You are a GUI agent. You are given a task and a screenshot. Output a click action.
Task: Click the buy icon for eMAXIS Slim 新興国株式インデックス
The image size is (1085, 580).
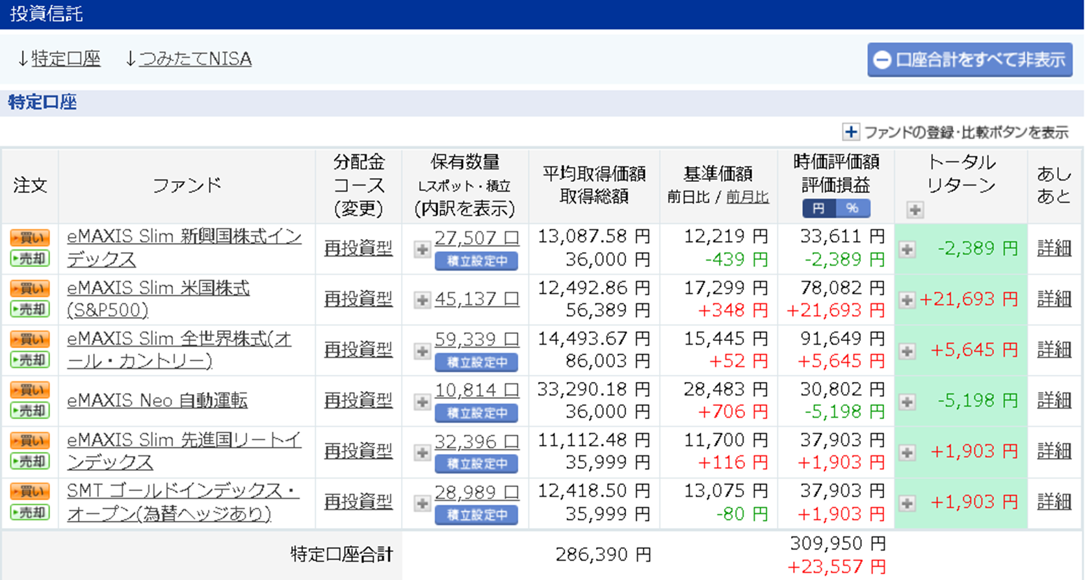point(30,238)
